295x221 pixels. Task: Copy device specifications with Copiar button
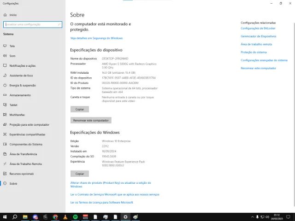[x=80, y=109]
